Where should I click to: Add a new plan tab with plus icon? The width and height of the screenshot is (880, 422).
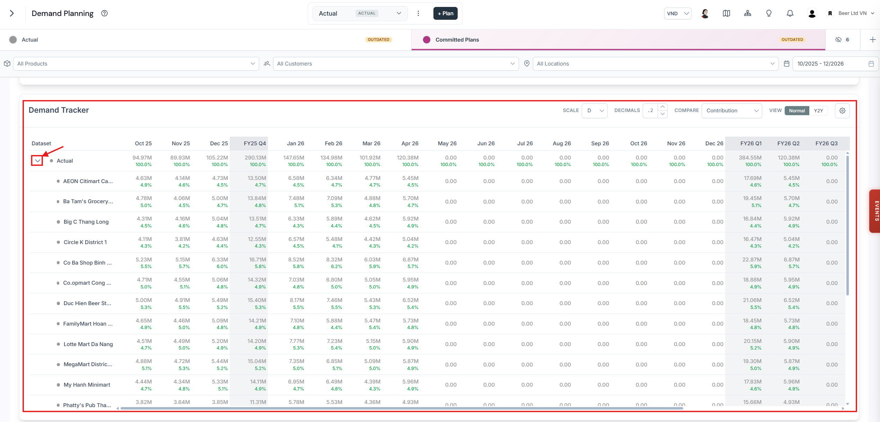click(x=873, y=40)
